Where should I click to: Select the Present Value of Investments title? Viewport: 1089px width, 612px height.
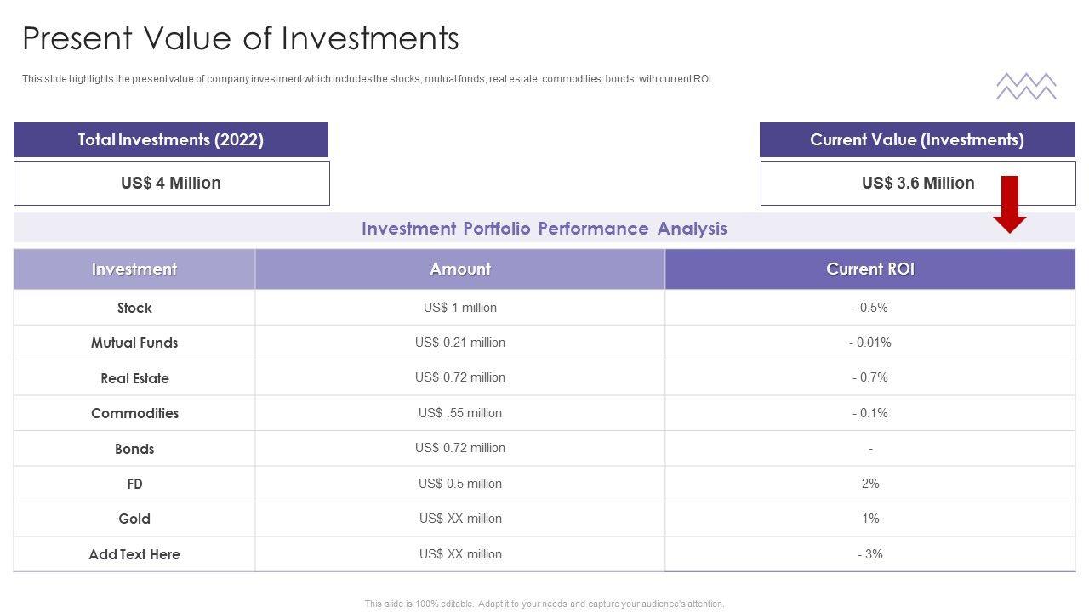coord(241,39)
